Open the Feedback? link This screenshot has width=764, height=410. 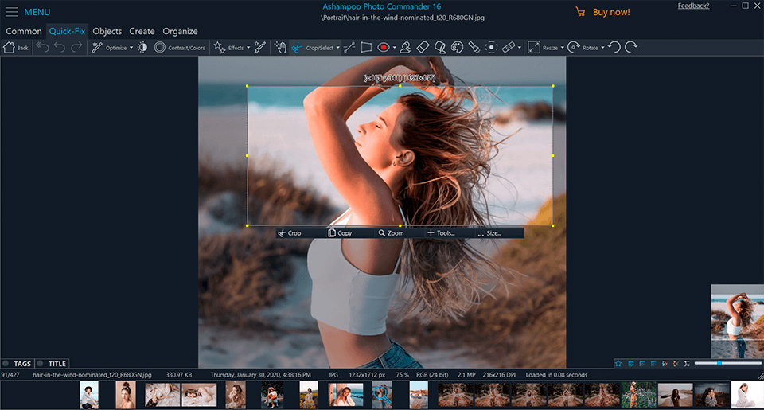(693, 6)
